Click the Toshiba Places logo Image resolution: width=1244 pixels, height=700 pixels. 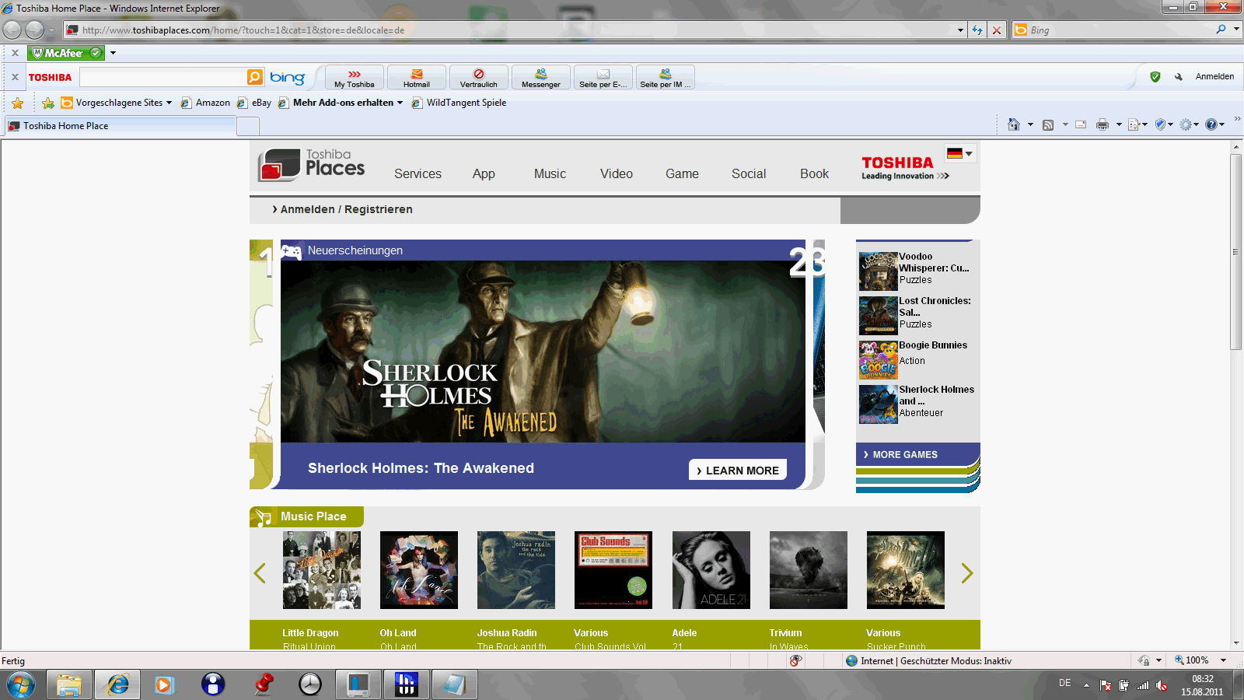311,165
